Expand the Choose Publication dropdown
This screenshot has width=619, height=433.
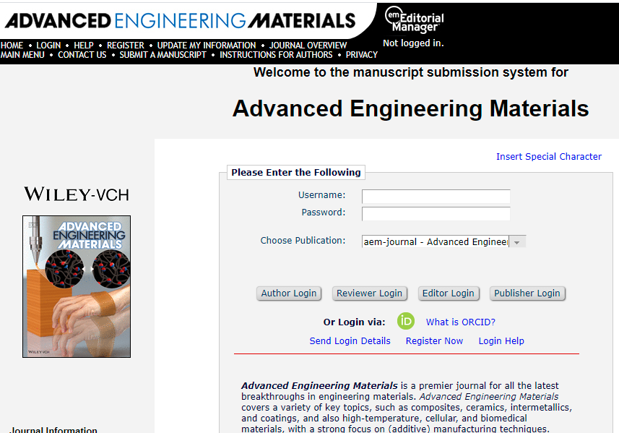(x=517, y=242)
